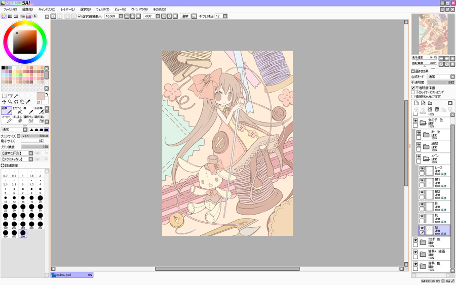Viewport: 456px width, 285px height.
Task: Toggle the color wheel panel icon
Action: point(4,16)
